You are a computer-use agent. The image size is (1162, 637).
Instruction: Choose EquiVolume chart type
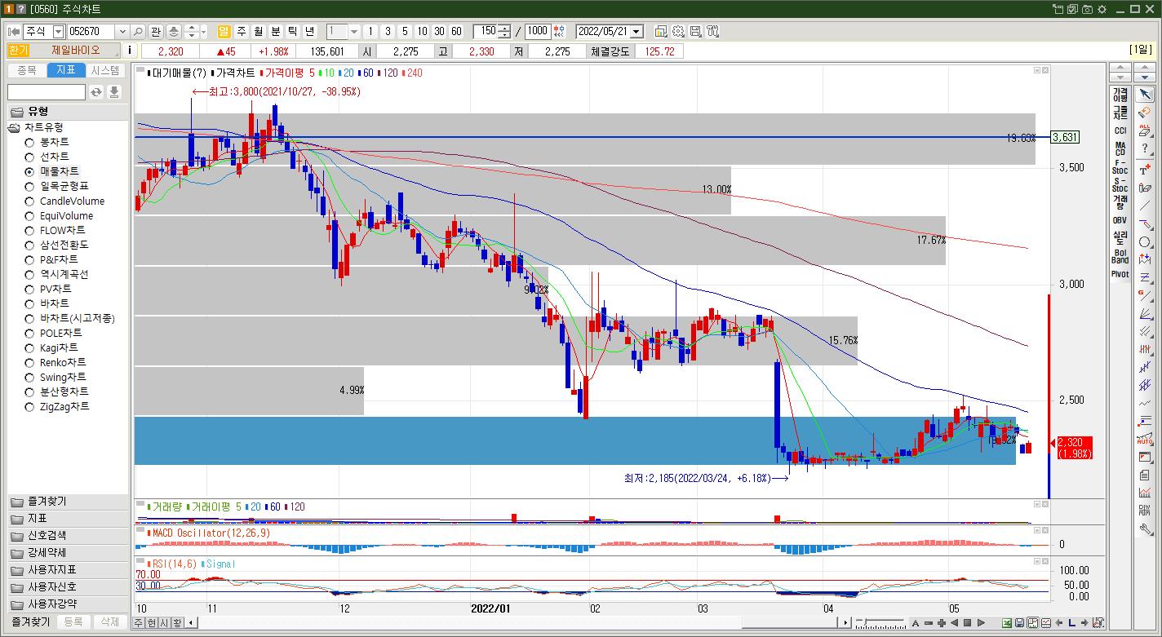click(29, 216)
